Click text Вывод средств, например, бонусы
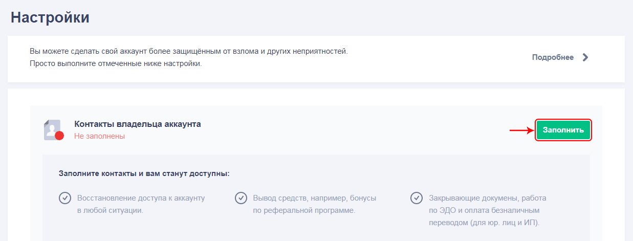The height and width of the screenshot is (241, 633). (315, 198)
